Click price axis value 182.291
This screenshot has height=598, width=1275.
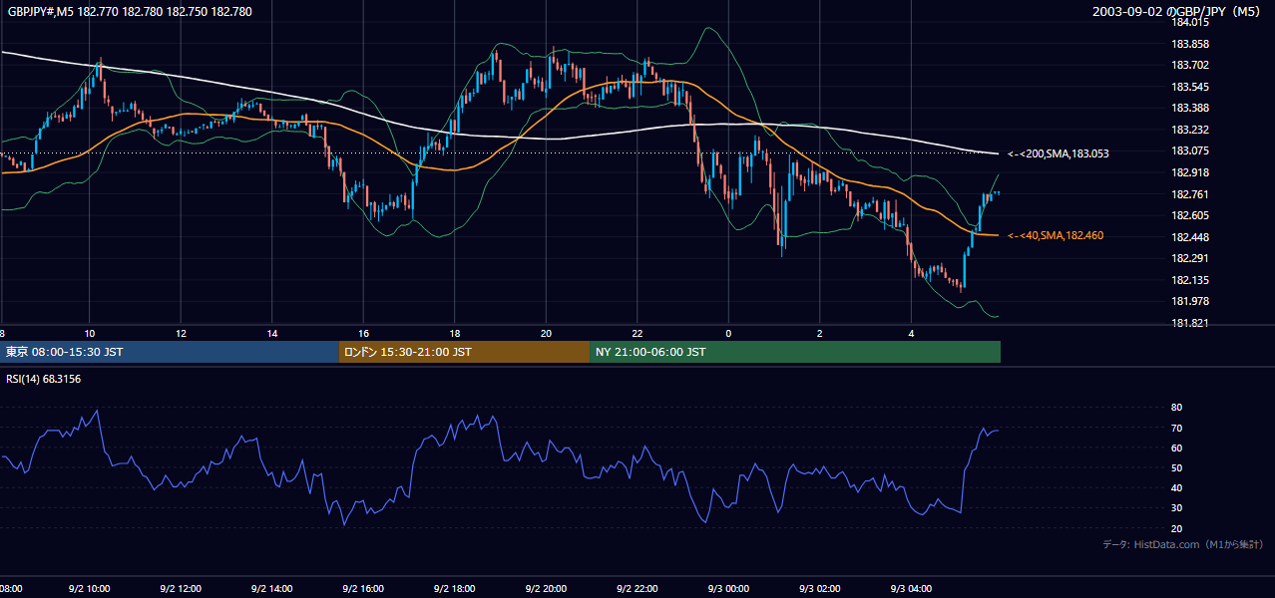pos(1190,258)
